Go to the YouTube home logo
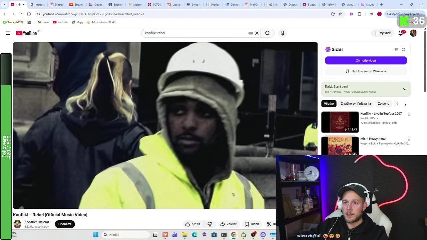The image size is (427, 240). point(26,33)
